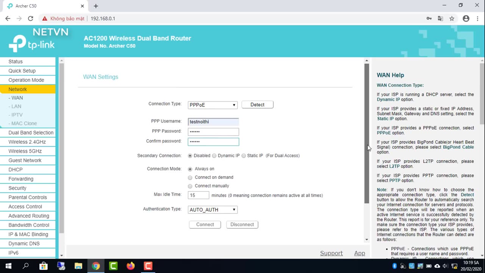Open the MAC Clone submenu item
485x273 pixels.
(x=23, y=123)
